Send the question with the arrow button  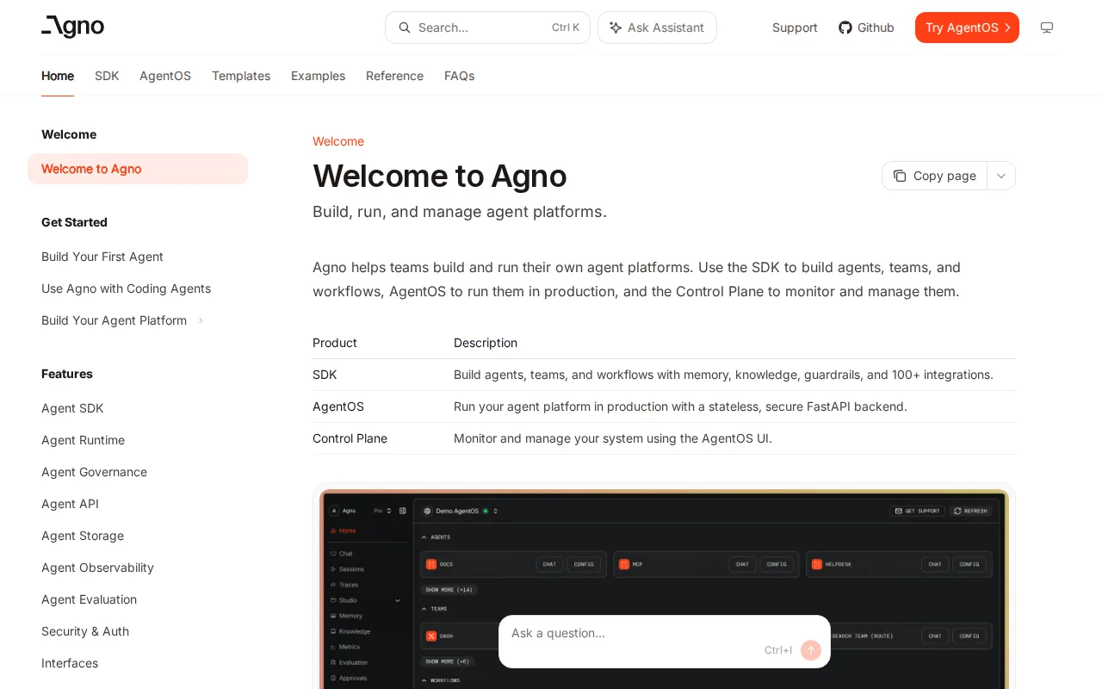pos(810,650)
